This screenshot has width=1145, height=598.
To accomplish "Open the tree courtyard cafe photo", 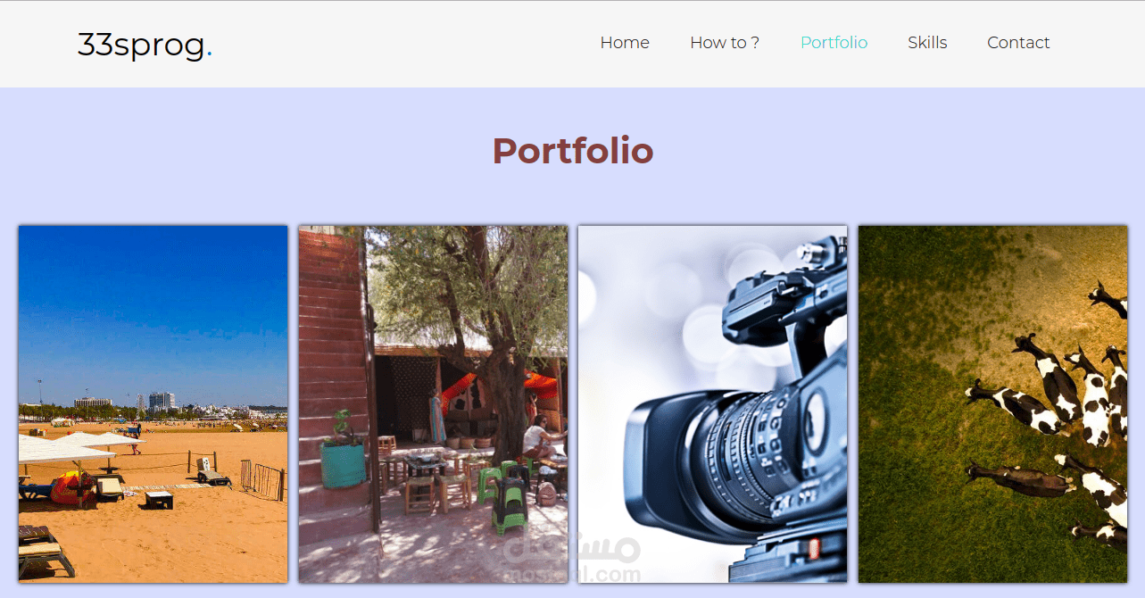I will (433, 404).
